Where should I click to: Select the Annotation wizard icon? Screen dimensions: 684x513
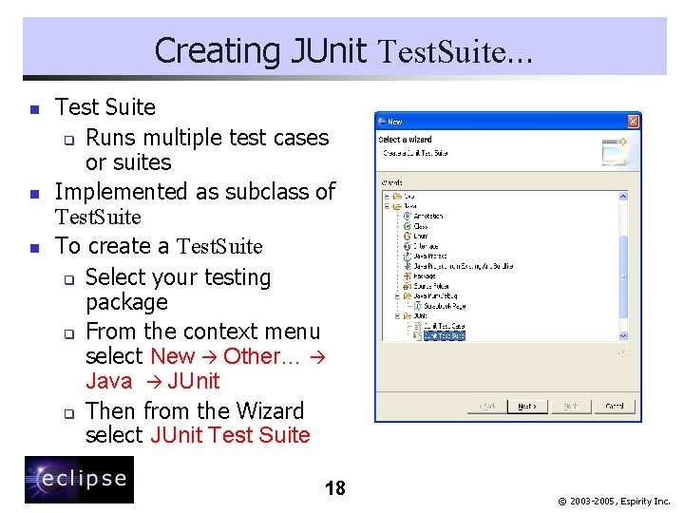coord(408,216)
